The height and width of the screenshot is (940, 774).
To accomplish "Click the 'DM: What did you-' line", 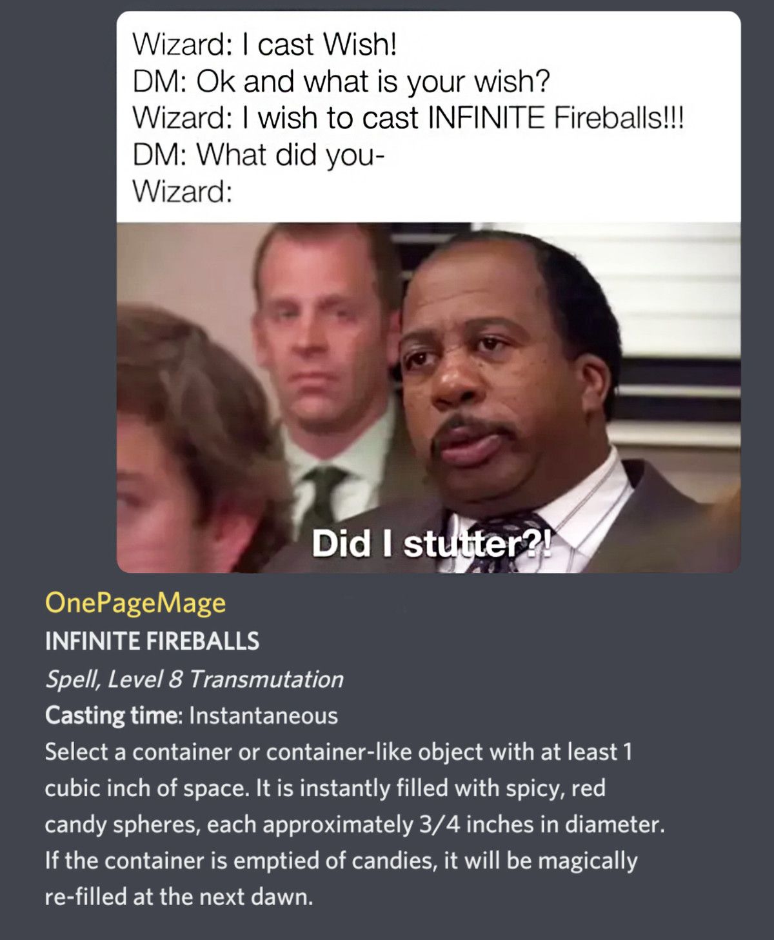I will coord(258,155).
